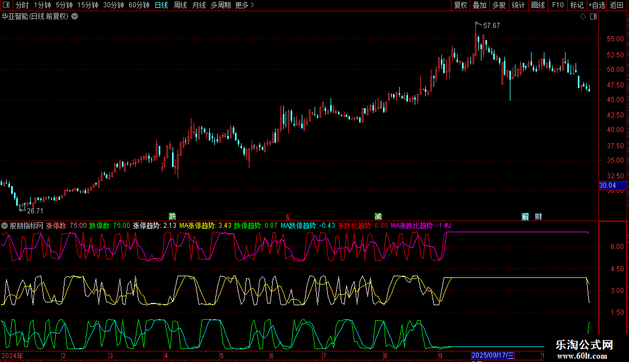Click the MA涨停趋势: 3.43 value
The height and width of the screenshot is (362, 629).
click(205, 226)
